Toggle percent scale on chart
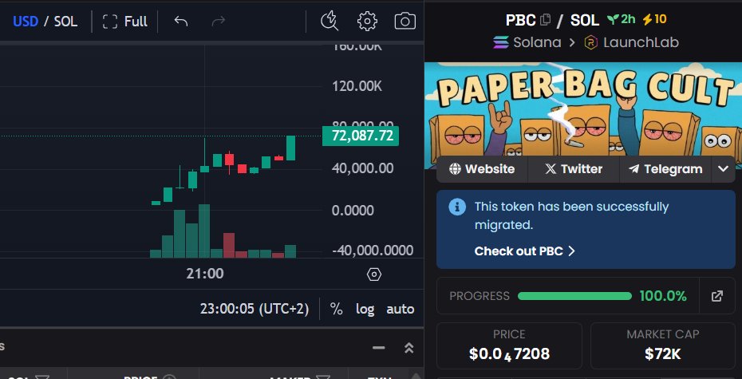 point(336,309)
